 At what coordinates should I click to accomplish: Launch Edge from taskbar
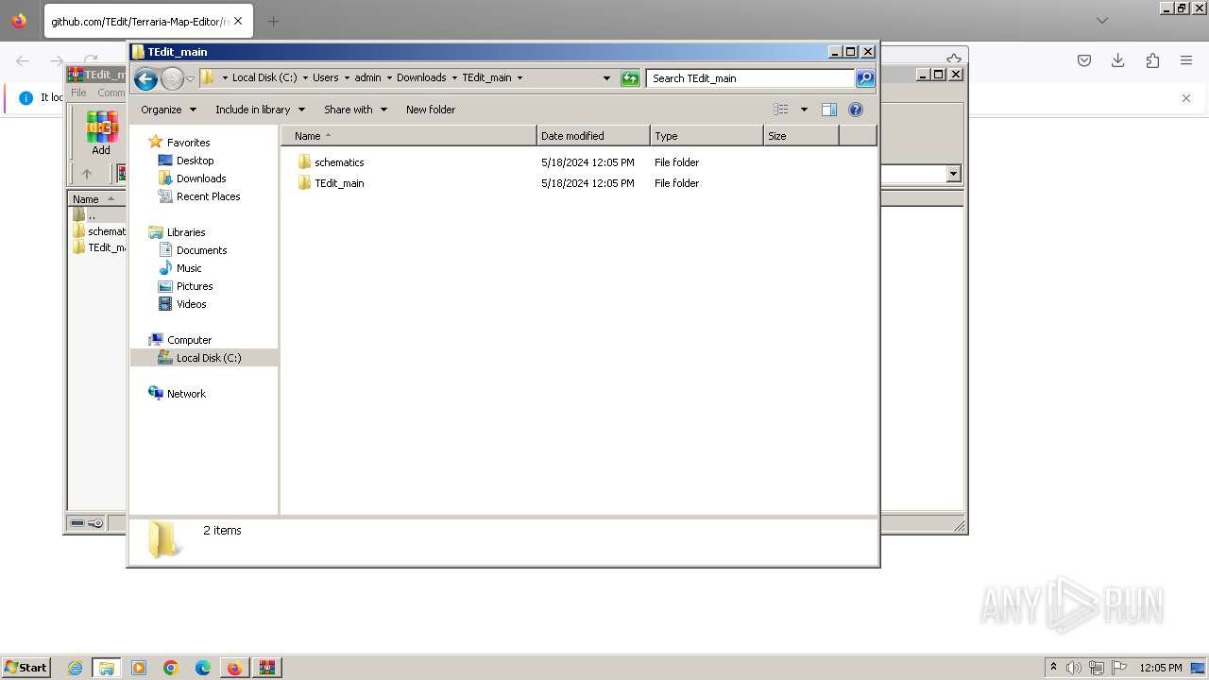coord(203,668)
